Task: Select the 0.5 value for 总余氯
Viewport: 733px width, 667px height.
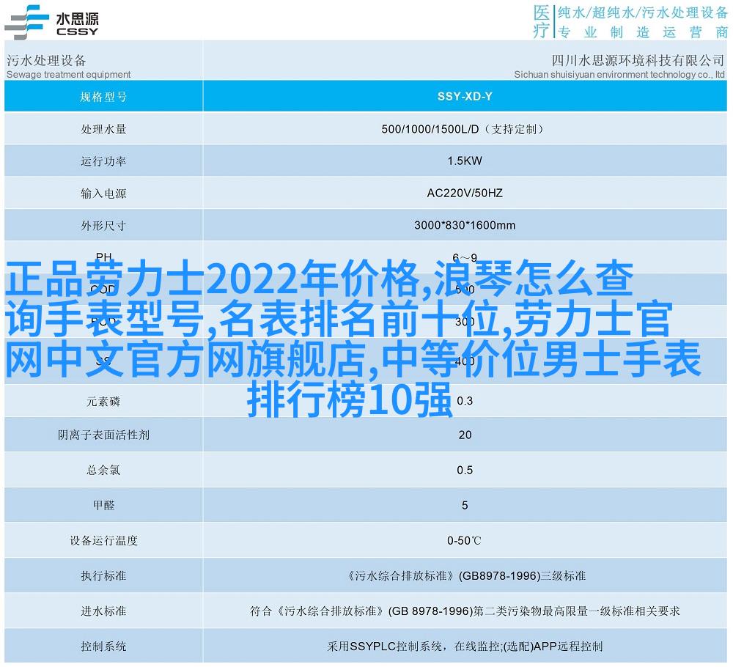Action: 465,471
